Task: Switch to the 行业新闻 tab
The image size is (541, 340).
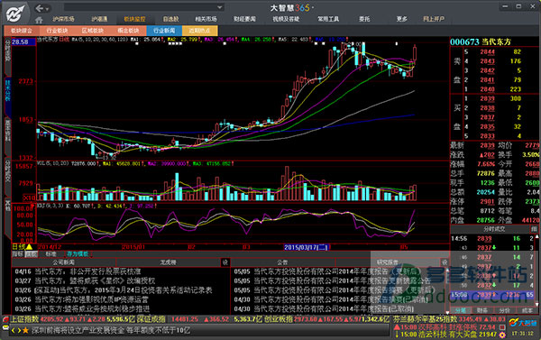Action: pyautogui.click(x=164, y=31)
